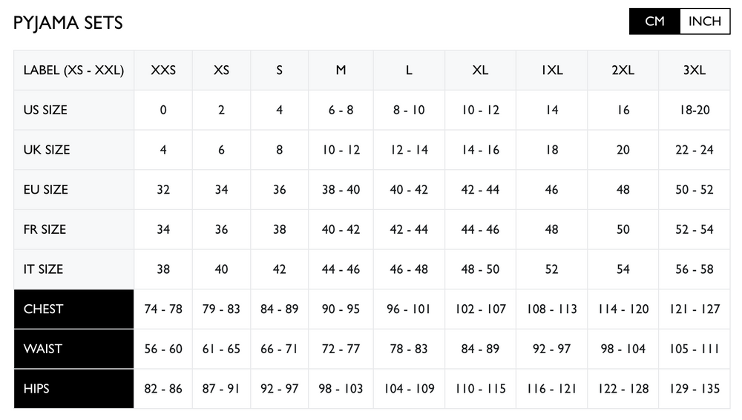The height and width of the screenshot is (420, 742).
Task: Click chest measurement 90 - 95 cell
Action: (341, 309)
